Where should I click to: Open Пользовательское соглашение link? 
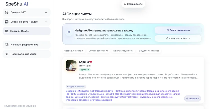click(x=19, y=106)
